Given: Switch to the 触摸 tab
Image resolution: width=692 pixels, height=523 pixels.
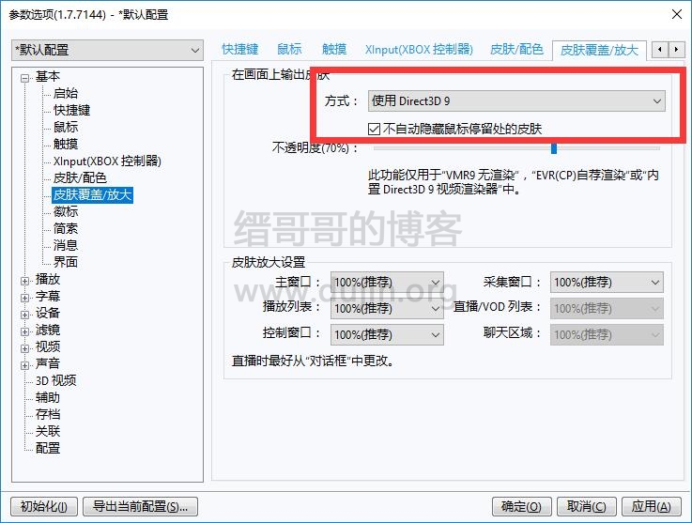Looking at the screenshot, I should click(334, 49).
